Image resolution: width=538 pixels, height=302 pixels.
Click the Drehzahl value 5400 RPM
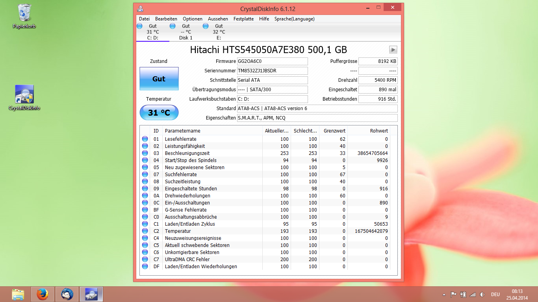(378, 80)
